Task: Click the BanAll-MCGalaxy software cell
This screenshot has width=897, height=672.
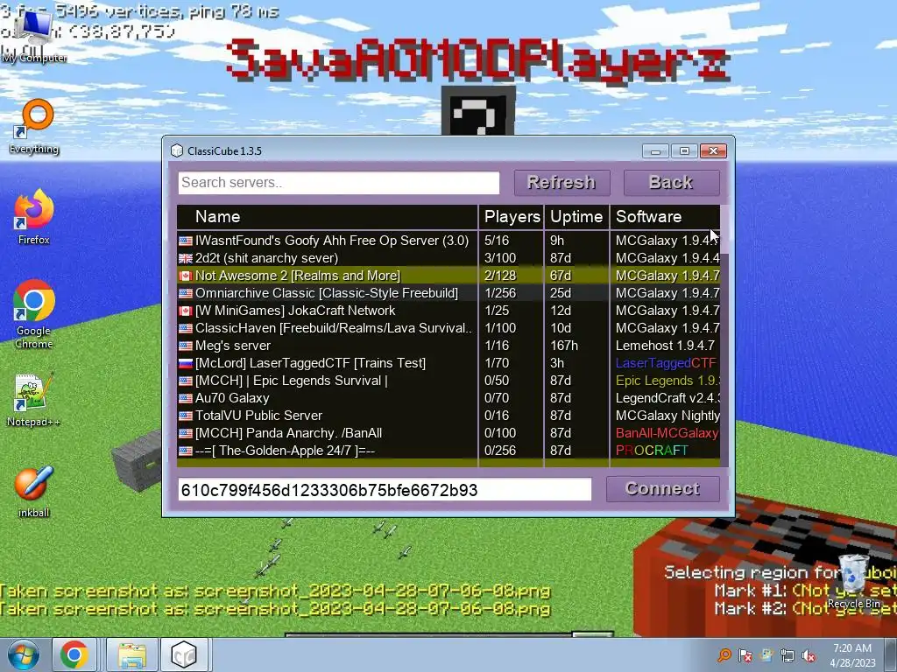Action: coord(667,433)
